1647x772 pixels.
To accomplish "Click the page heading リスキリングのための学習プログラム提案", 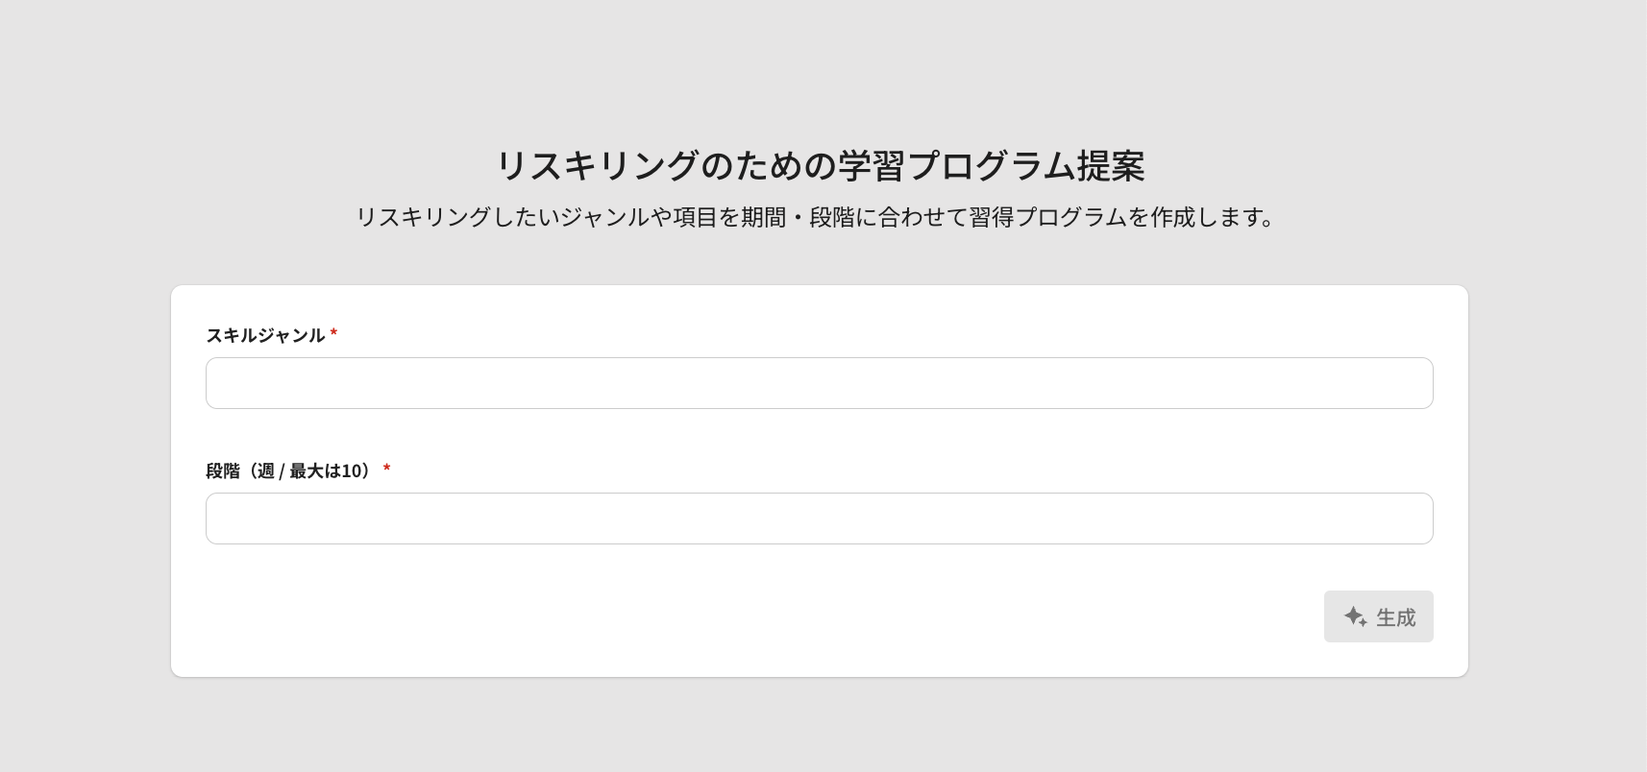I will (x=820, y=166).
